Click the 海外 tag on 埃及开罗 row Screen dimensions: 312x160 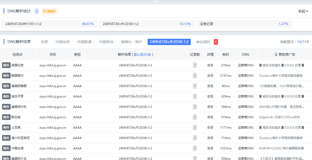6,96
